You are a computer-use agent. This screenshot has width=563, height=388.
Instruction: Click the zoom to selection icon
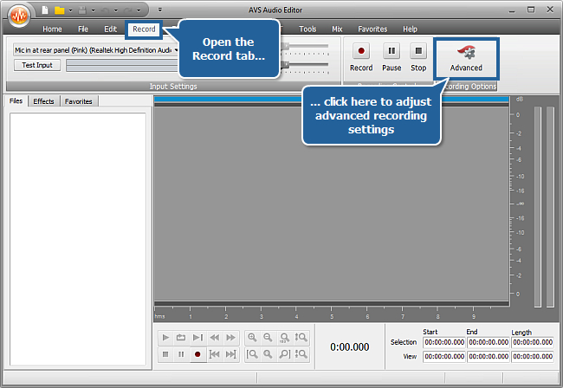pos(268,354)
